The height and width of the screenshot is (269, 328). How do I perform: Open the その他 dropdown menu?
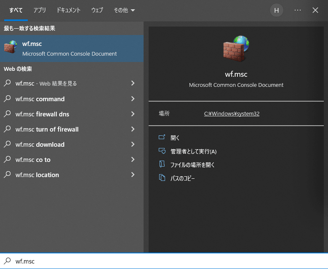(124, 10)
